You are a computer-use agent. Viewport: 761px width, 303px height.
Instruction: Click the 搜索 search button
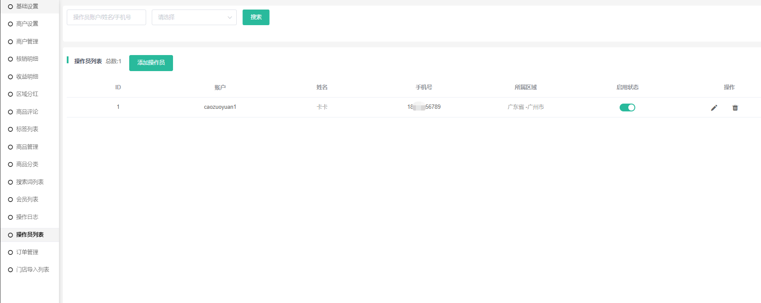coord(256,17)
